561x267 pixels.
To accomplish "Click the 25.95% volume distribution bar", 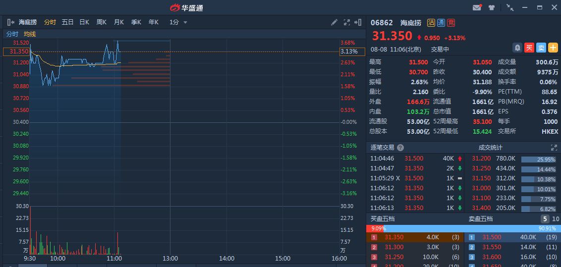I will tap(539, 160).
